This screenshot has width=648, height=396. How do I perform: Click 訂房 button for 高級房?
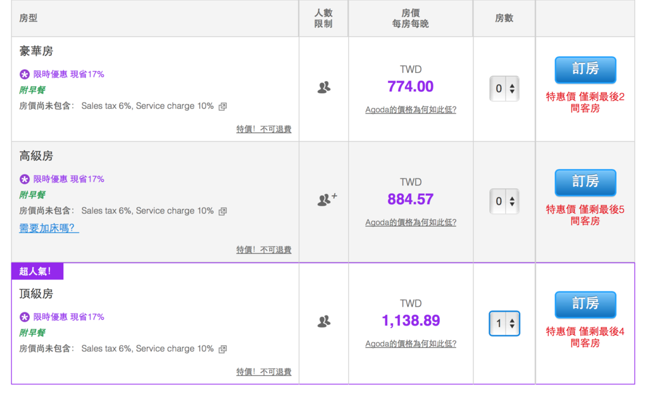(x=585, y=182)
